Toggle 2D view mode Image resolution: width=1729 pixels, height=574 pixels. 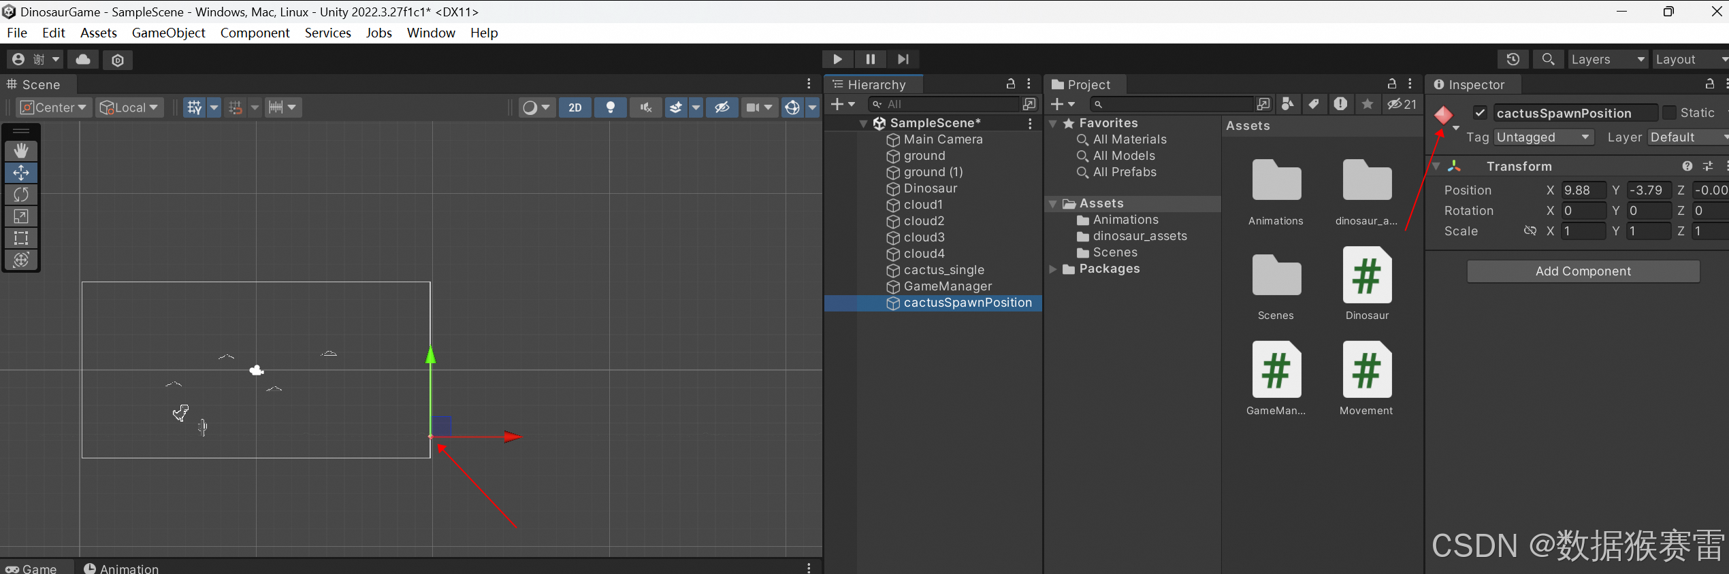pyautogui.click(x=575, y=107)
